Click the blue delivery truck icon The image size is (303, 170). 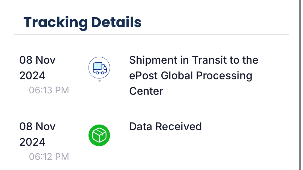[100, 68]
